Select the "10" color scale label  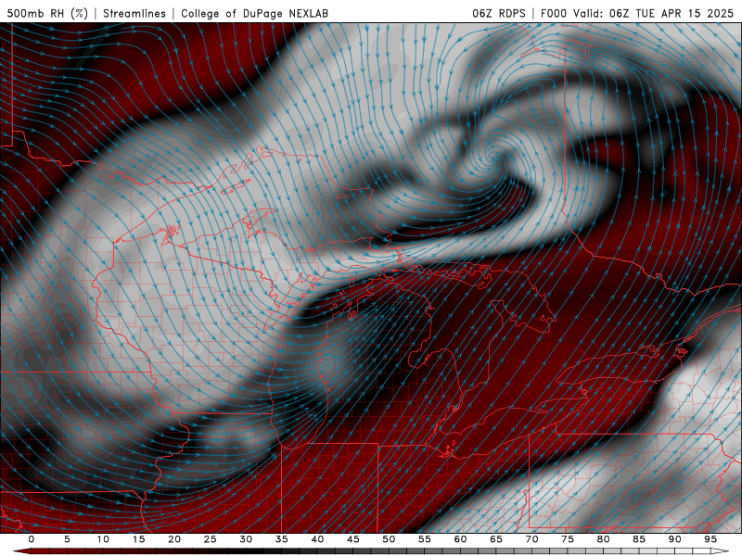103,539
